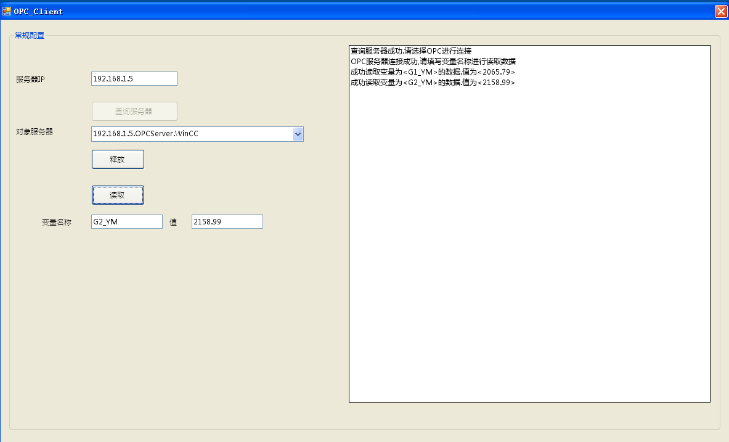Viewport: 729px width, 442px height.
Task: Click the 服务器IP input field
Action: point(134,79)
